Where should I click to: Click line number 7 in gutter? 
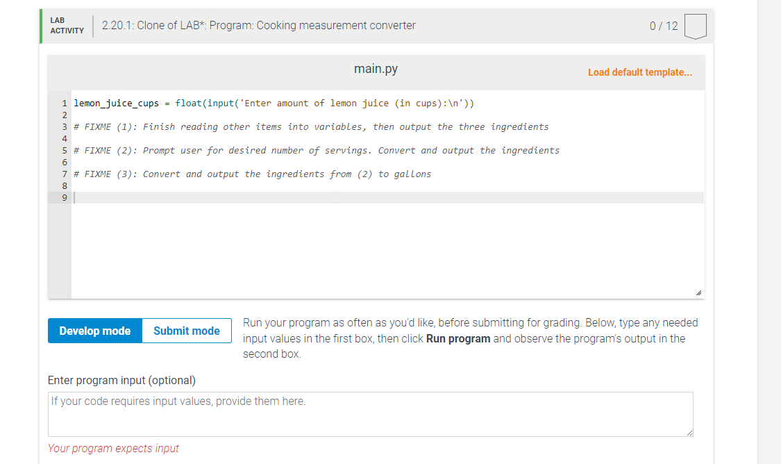point(65,174)
